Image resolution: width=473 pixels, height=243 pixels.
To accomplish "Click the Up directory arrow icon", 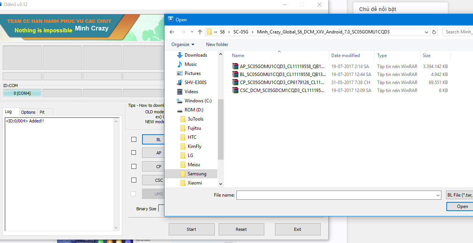I will pyautogui.click(x=200, y=32).
